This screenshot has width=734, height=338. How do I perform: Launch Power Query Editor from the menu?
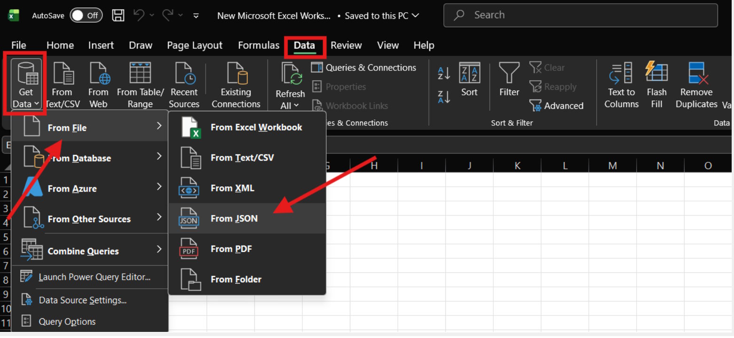coord(90,277)
